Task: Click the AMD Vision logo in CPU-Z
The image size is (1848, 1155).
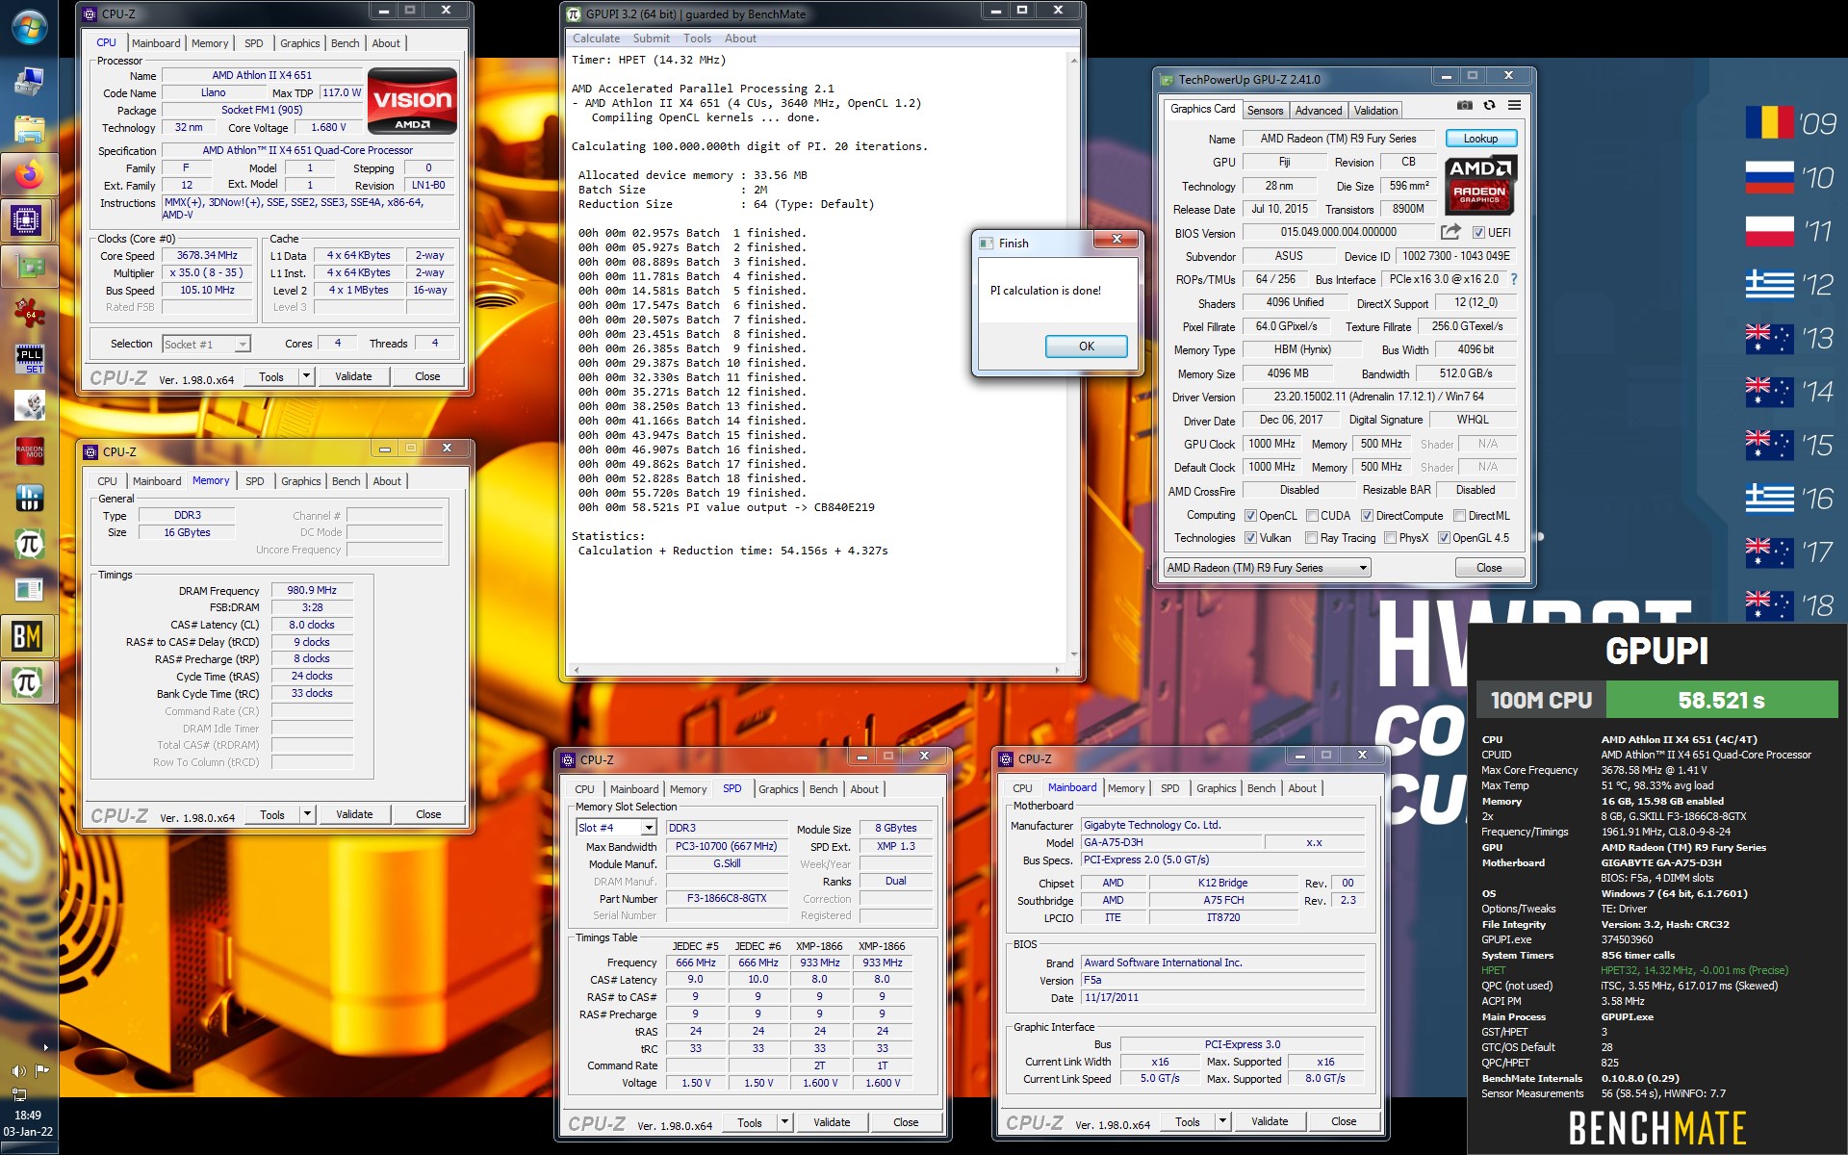Action: (x=412, y=100)
